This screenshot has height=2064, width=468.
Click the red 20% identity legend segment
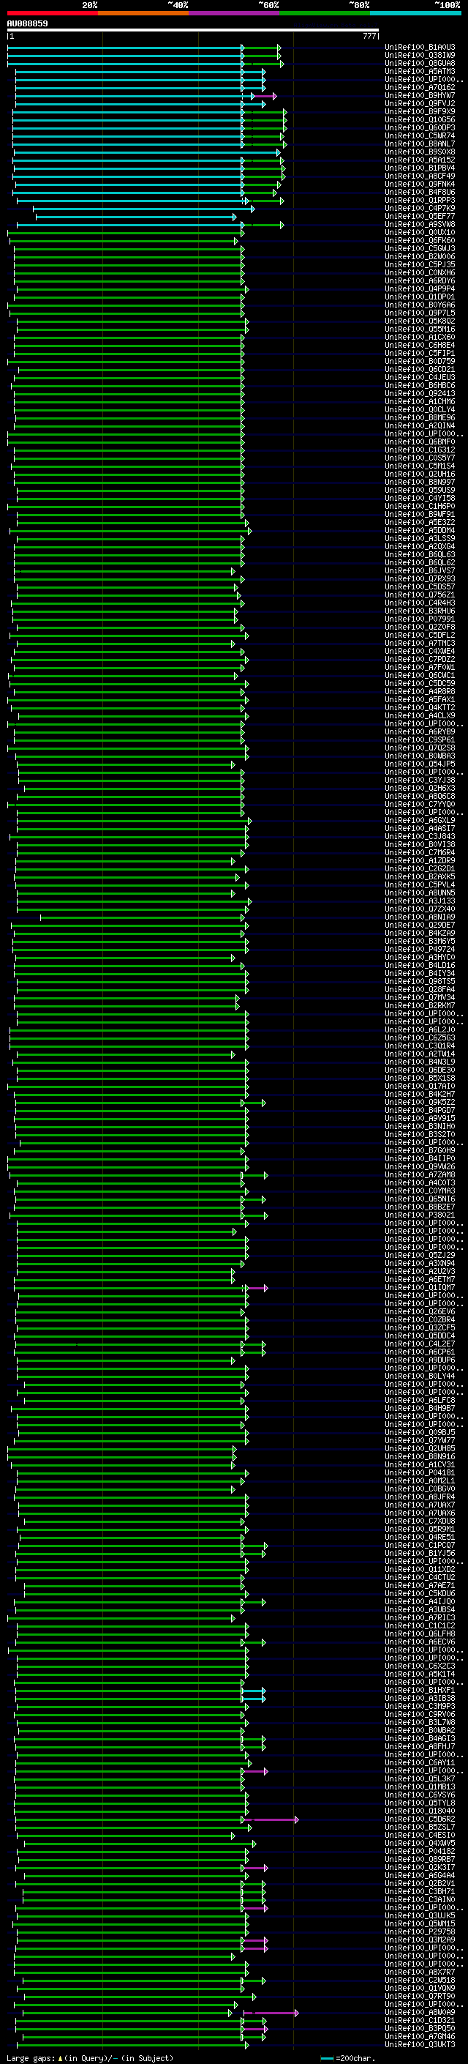coord(52,13)
